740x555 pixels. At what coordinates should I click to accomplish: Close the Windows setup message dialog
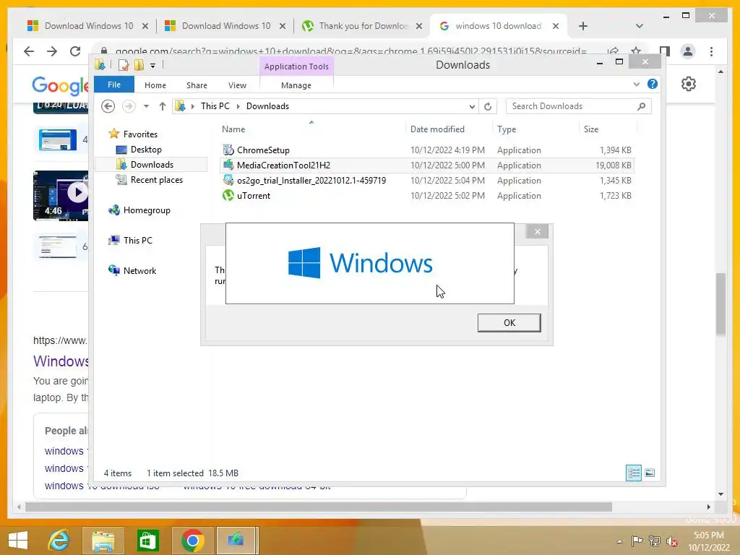(x=537, y=231)
